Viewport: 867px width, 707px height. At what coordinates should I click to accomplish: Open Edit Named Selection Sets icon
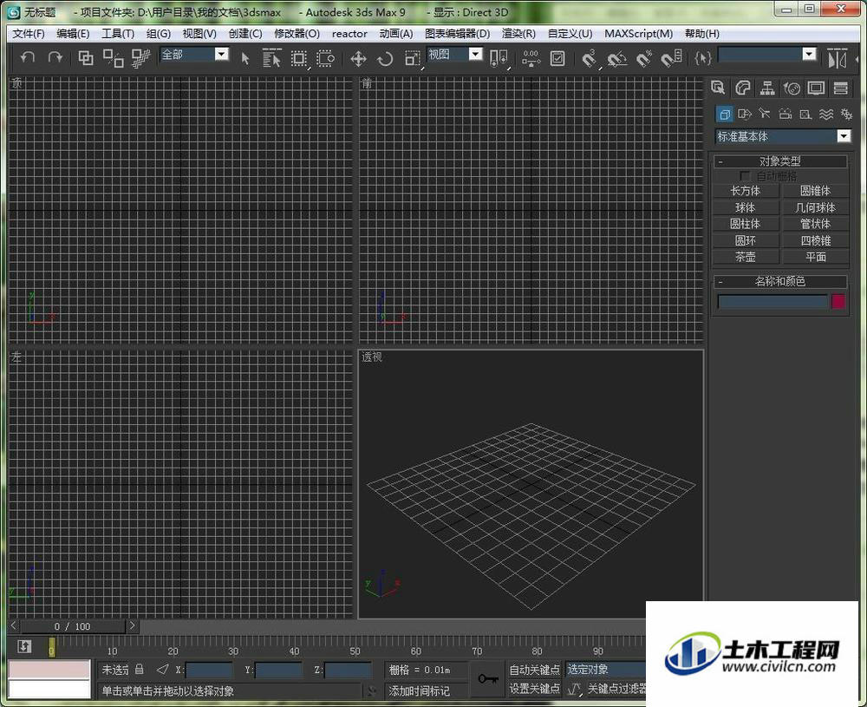(702, 58)
